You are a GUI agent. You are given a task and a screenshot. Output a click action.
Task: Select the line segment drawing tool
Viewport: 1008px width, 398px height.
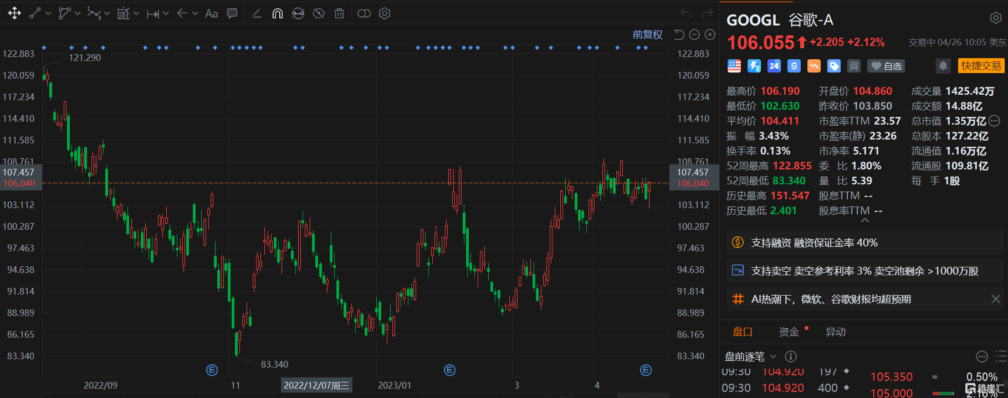point(35,13)
